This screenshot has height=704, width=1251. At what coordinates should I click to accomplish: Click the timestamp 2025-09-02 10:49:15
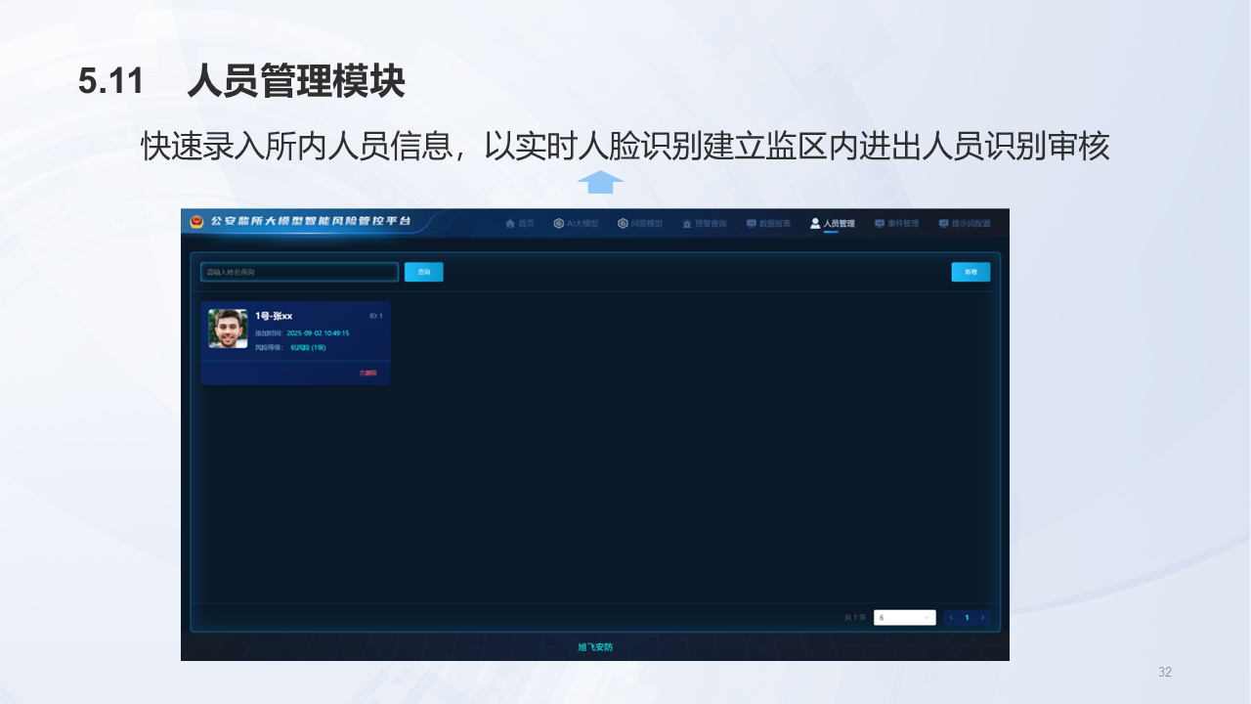(318, 333)
